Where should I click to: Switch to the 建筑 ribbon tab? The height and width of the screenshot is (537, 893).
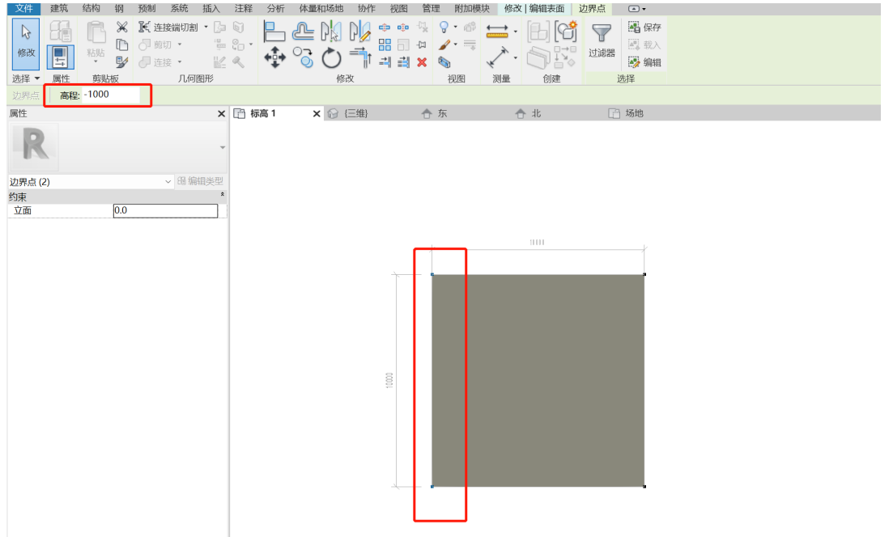coord(58,8)
